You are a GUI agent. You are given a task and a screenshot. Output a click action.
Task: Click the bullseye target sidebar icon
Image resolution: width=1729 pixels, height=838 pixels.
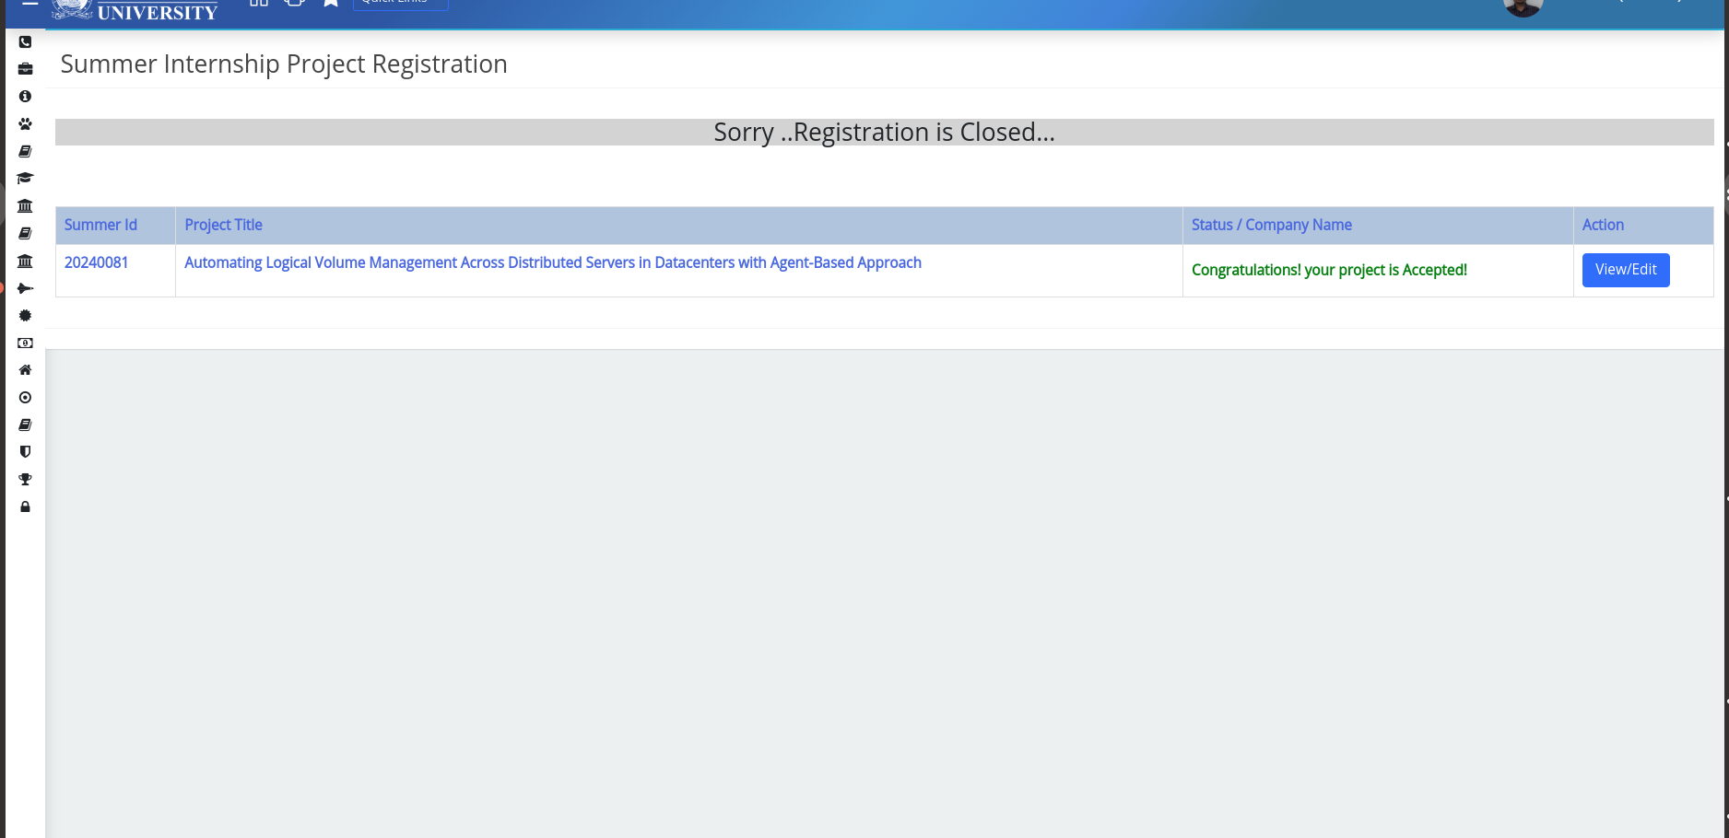pos(25,398)
